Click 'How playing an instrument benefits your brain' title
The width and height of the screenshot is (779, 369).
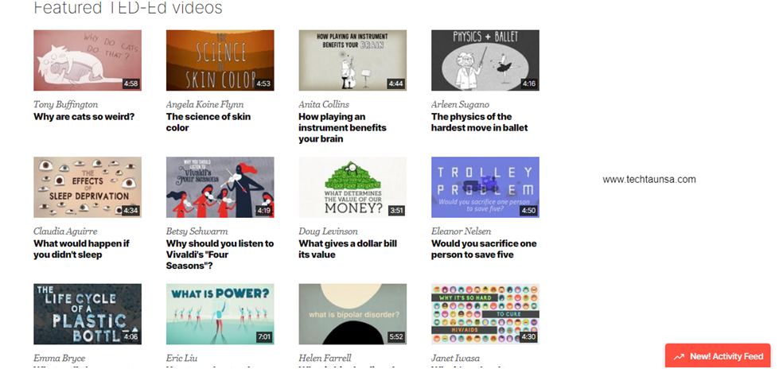point(343,128)
